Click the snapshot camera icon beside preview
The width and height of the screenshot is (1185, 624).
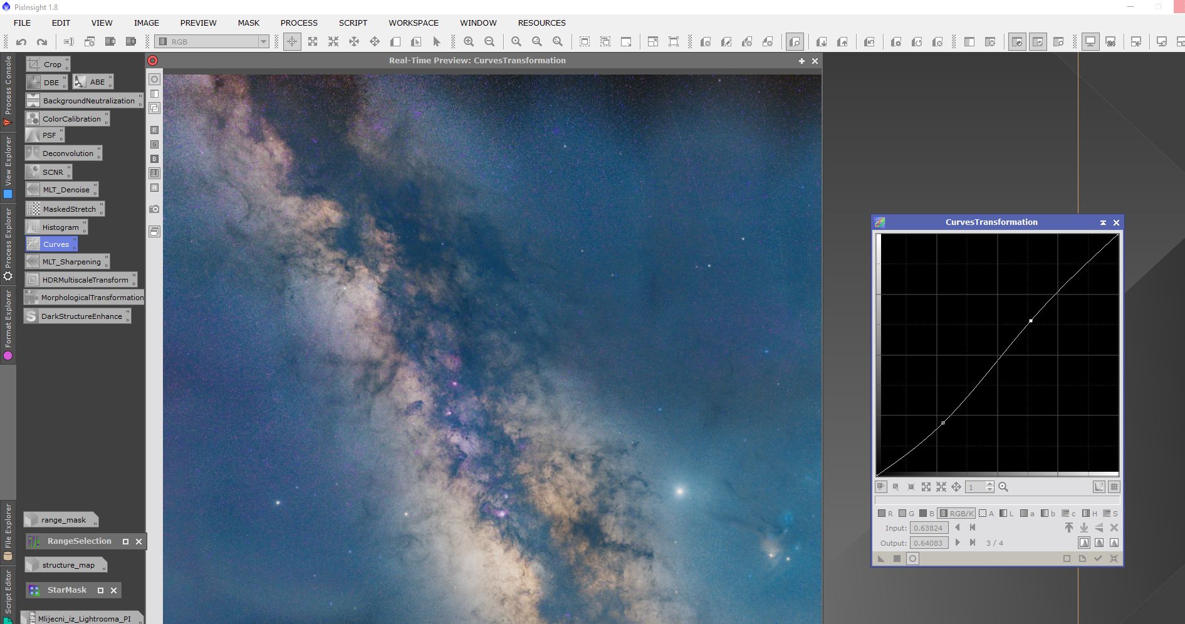pyautogui.click(x=154, y=209)
